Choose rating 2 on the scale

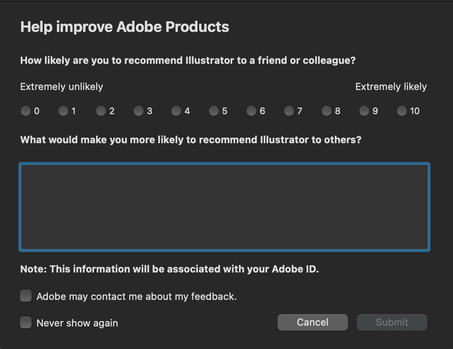(101, 111)
